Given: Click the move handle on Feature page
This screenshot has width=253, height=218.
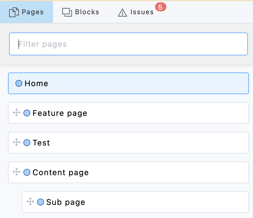Looking at the screenshot, I should click(17, 113).
